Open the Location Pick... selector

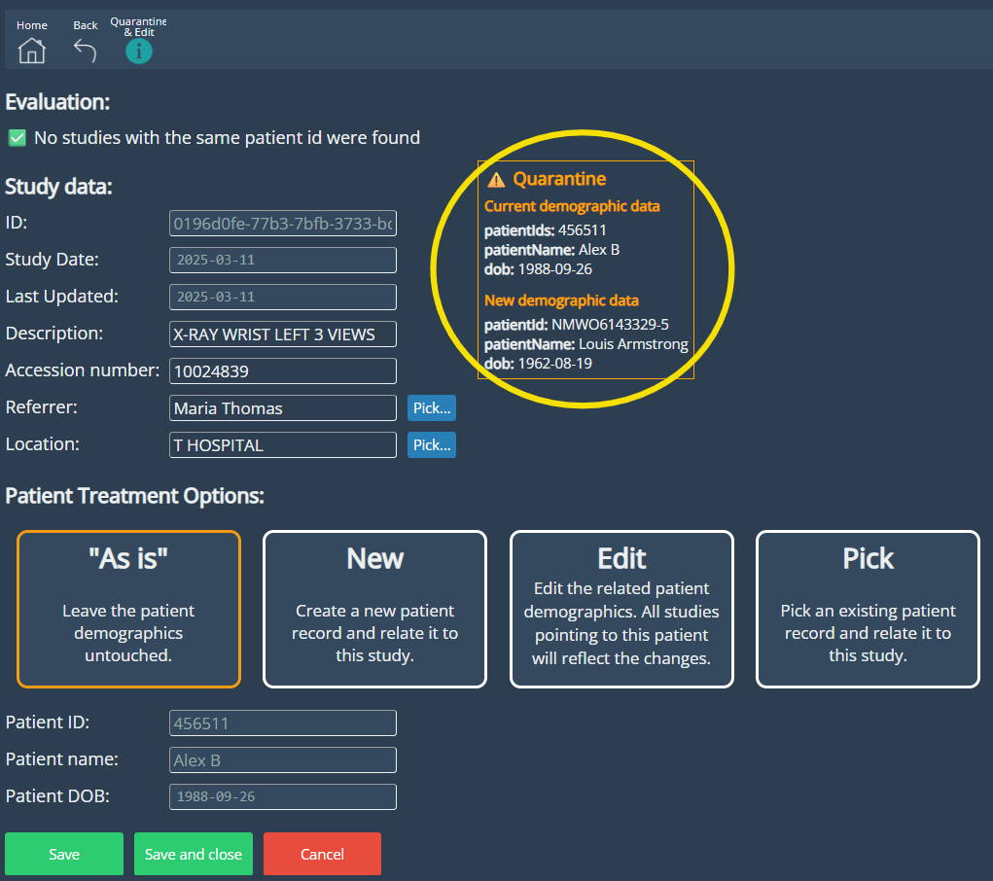point(432,445)
